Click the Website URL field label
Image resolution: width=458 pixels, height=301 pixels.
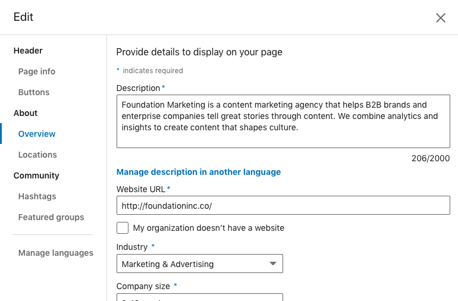(142, 189)
